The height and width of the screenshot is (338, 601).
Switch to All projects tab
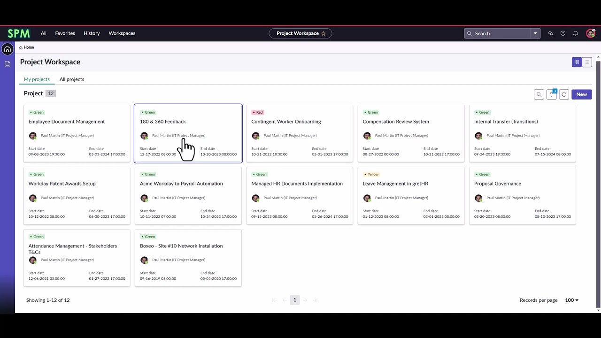pos(72,79)
